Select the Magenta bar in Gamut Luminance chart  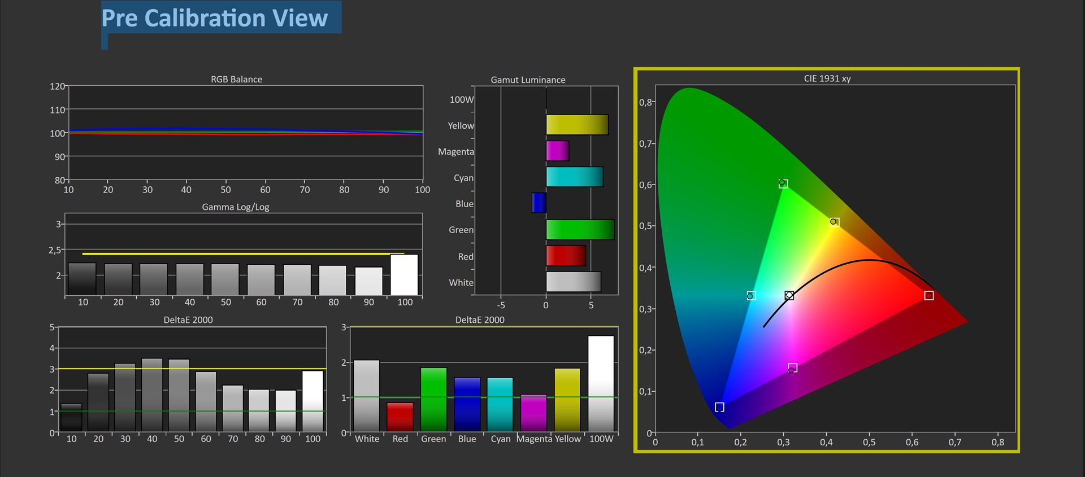tap(557, 151)
